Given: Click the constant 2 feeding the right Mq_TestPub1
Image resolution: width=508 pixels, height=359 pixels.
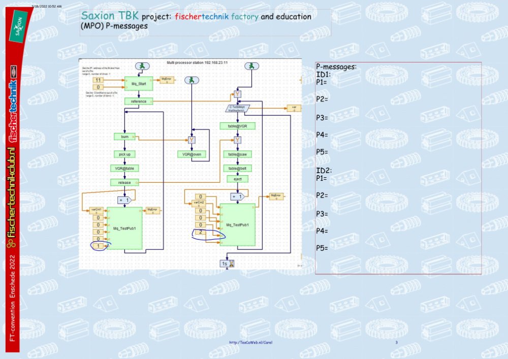Looking at the screenshot, I should (201, 232).
